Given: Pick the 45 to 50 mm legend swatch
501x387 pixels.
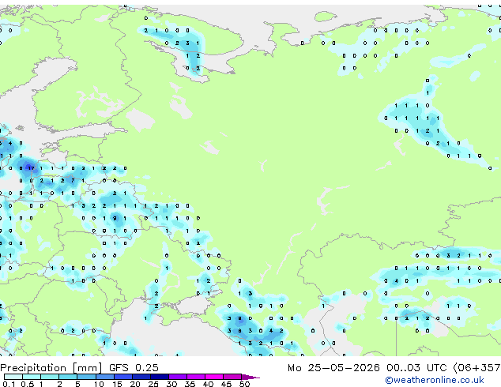Looking at the screenshot, I should [x=232, y=377].
